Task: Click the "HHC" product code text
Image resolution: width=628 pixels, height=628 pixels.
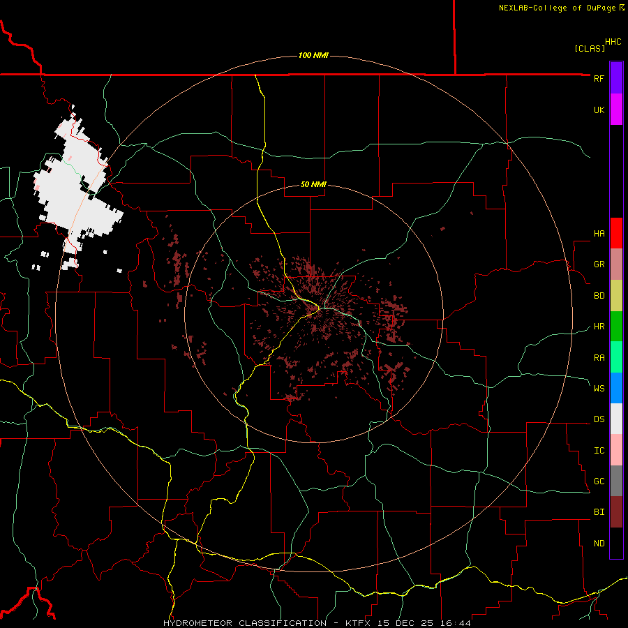Action: click(613, 42)
